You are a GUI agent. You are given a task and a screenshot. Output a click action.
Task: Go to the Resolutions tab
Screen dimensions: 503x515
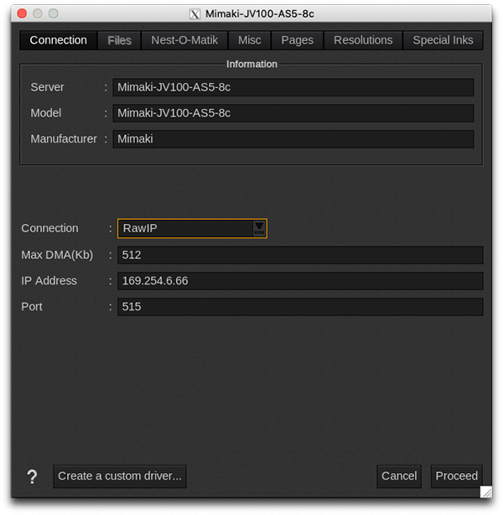pyautogui.click(x=363, y=40)
